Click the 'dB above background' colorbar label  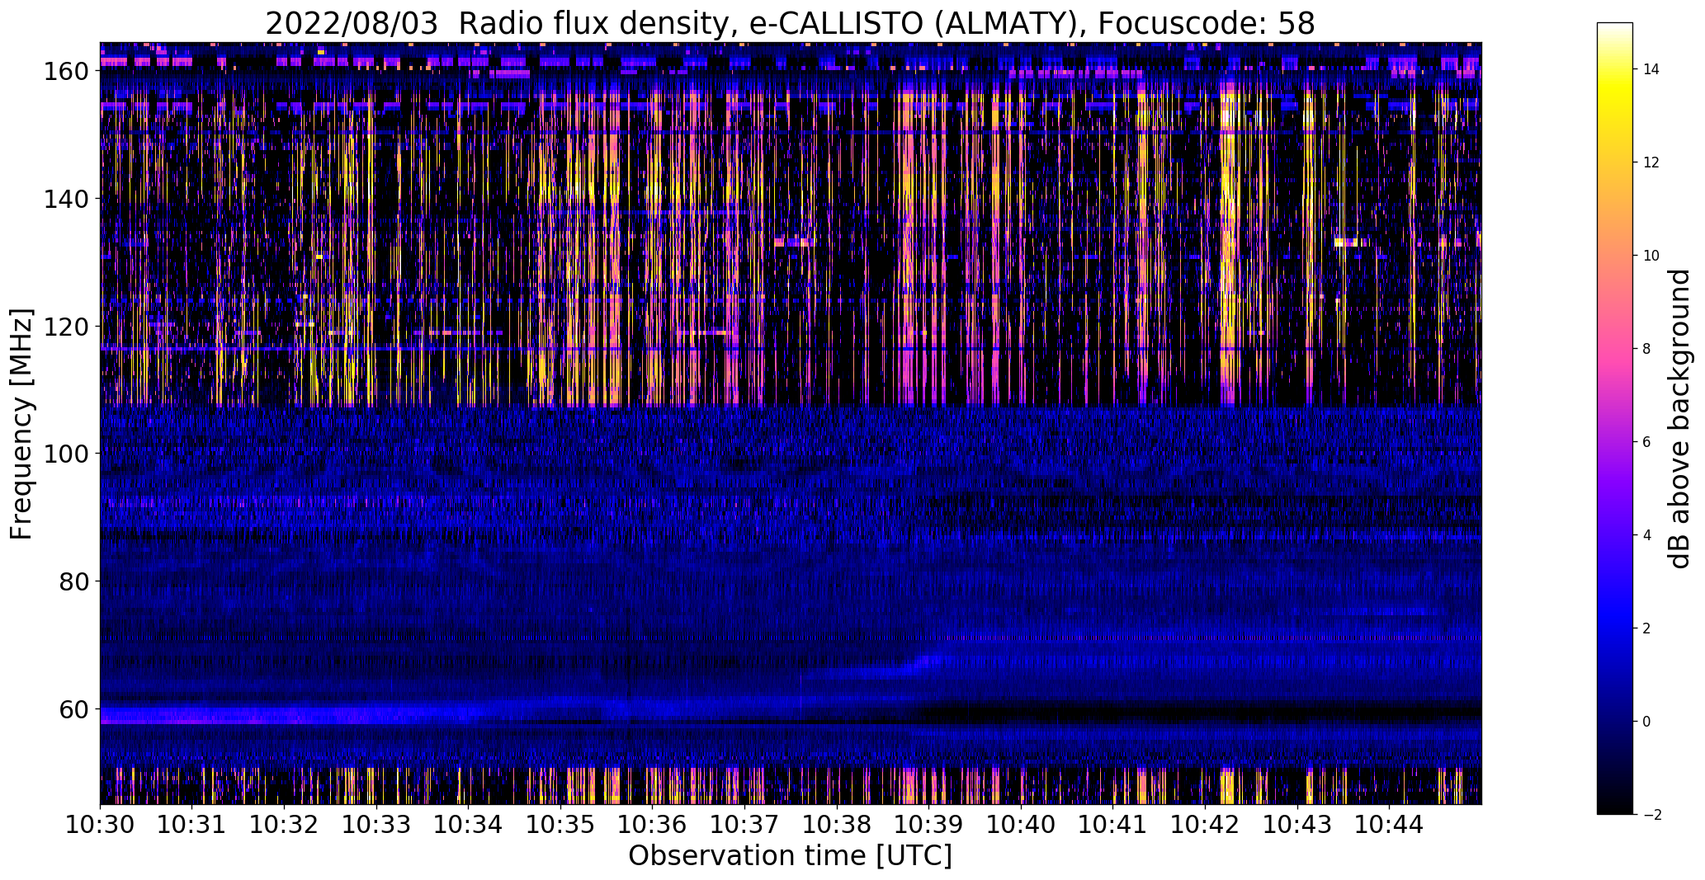pyautogui.click(x=1679, y=418)
